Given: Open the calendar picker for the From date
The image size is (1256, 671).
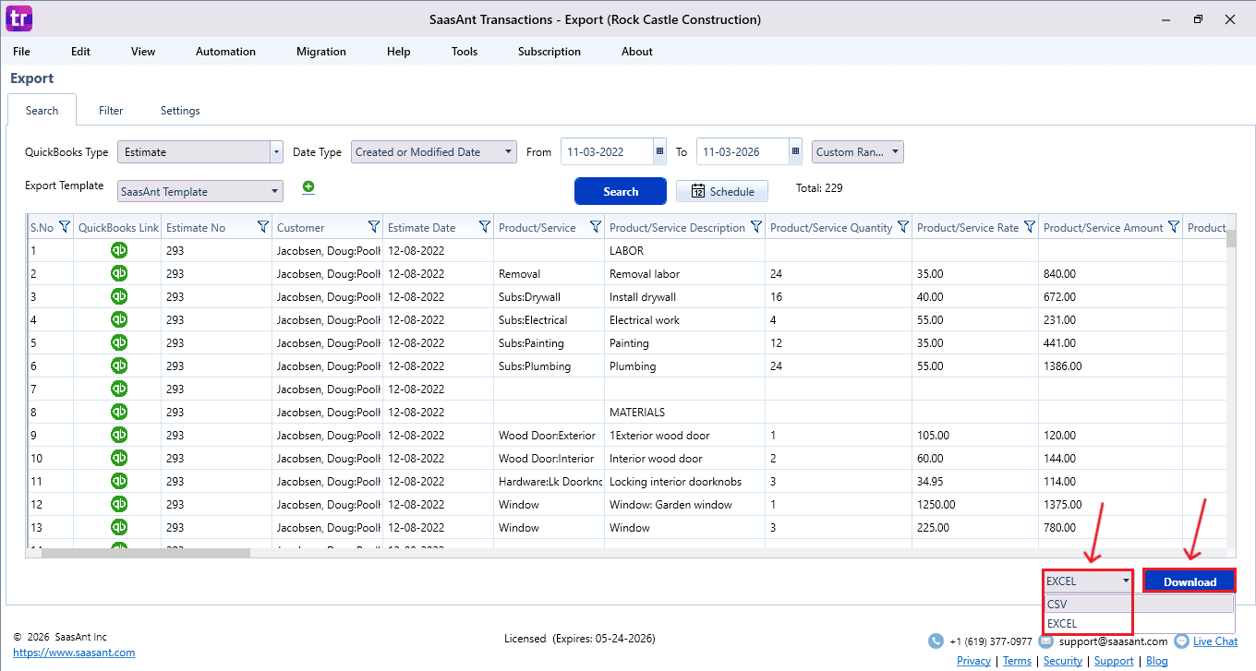Looking at the screenshot, I should tap(658, 150).
